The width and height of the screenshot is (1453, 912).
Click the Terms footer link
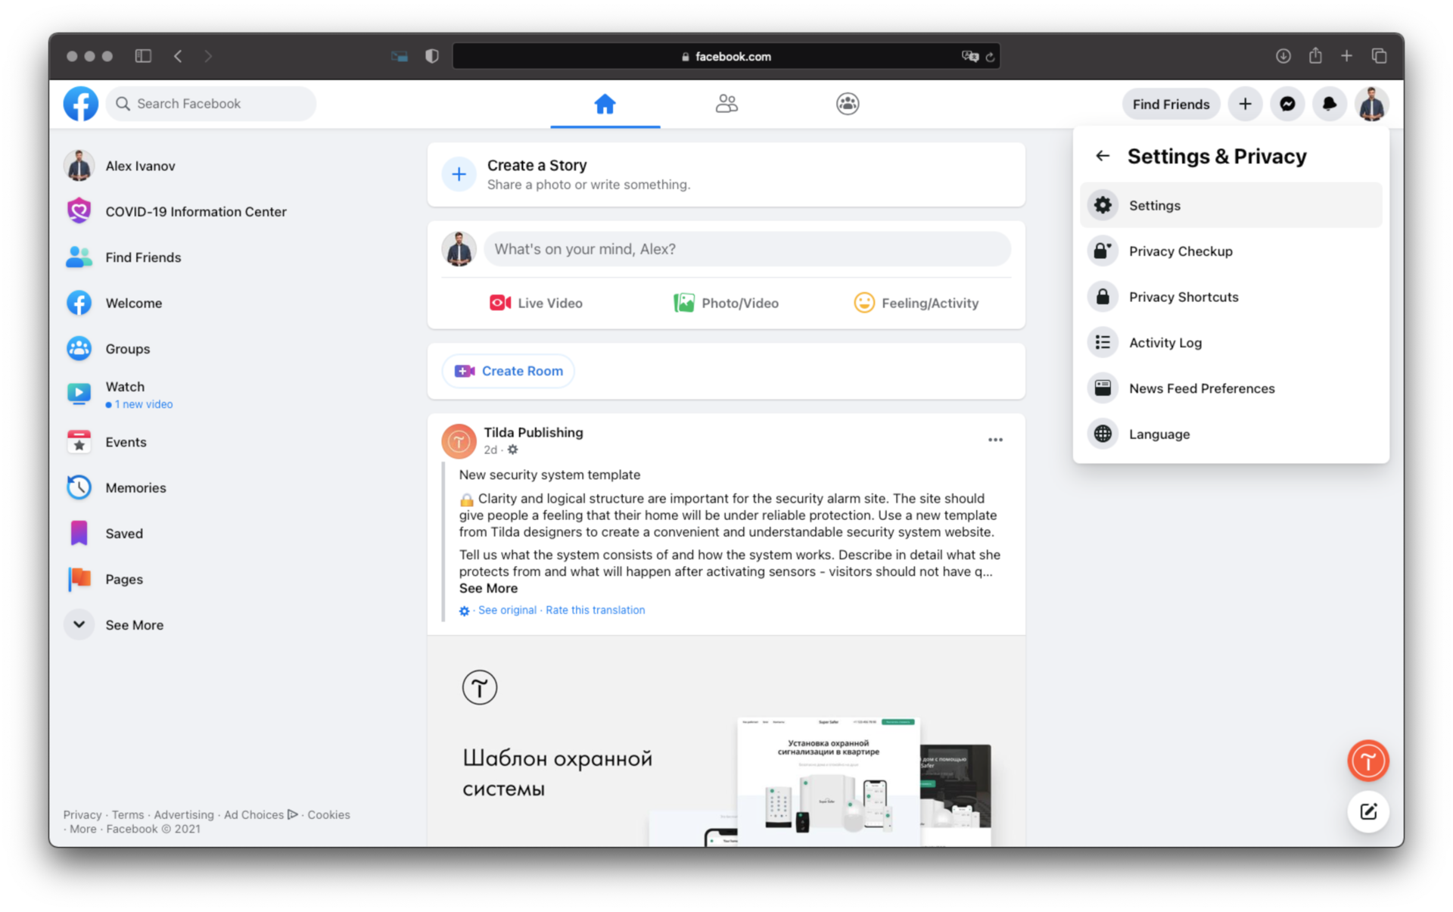[128, 815]
